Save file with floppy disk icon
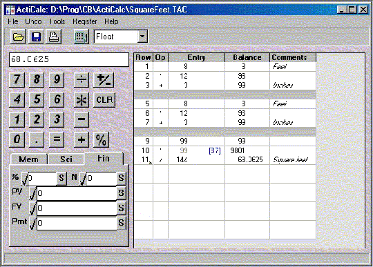This screenshot has width=373, height=267. [x=36, y=37]
